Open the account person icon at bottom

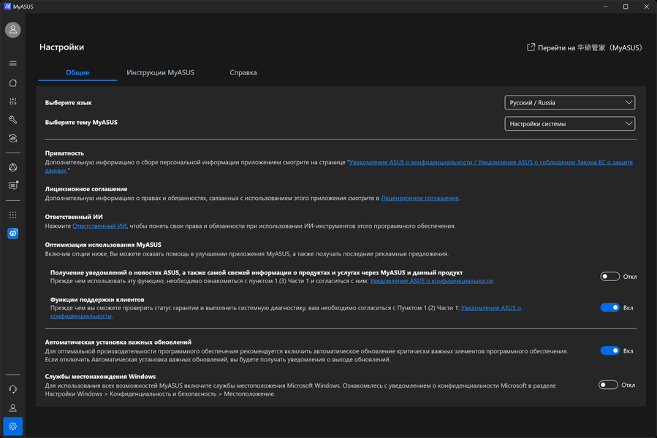point(13,408)
